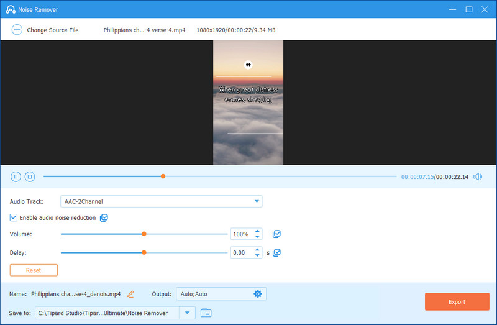
Task: Increase volume with the up stepper arrow
Action: click(x=257, y=231)
